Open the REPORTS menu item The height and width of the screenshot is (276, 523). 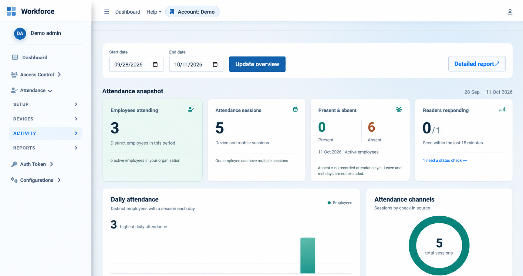[46, 148]
